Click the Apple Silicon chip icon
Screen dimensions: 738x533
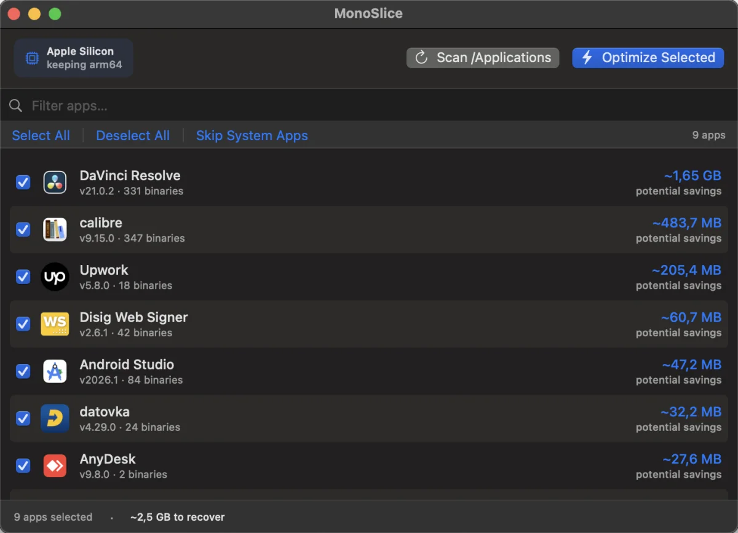coord(31,58)
